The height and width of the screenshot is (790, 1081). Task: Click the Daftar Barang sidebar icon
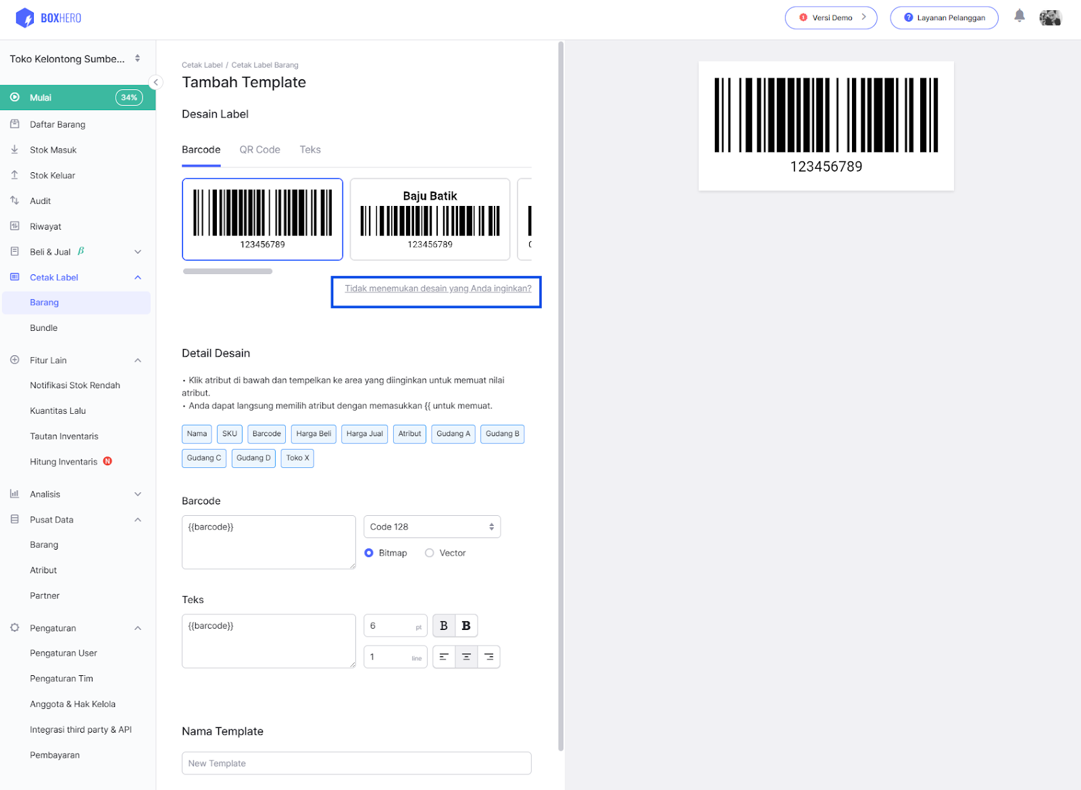pos(15,124)
